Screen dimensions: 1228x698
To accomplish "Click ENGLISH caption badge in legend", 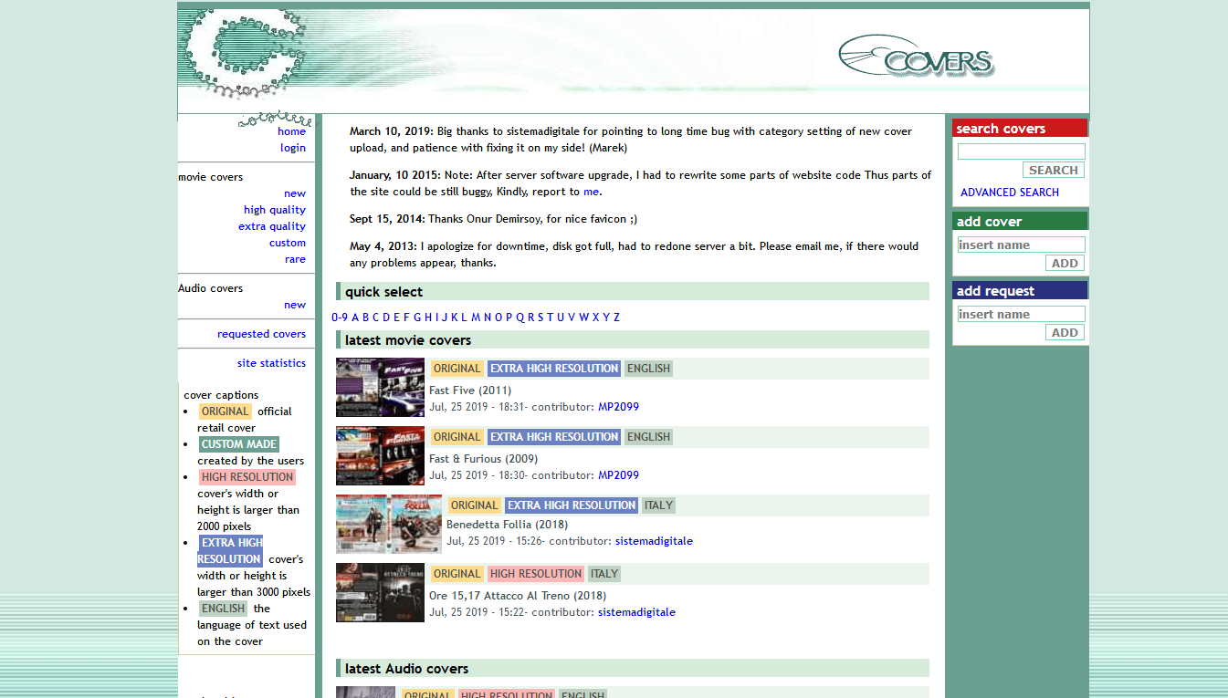I will 224,609.
